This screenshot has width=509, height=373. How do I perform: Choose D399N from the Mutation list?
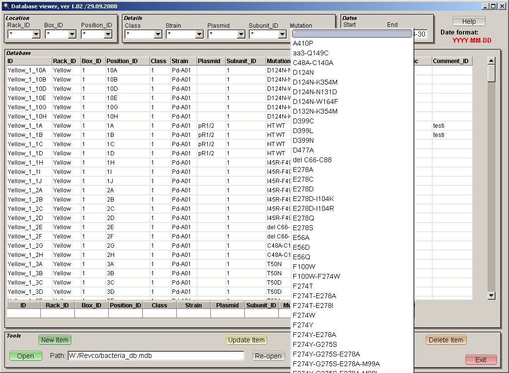point(352,140)
